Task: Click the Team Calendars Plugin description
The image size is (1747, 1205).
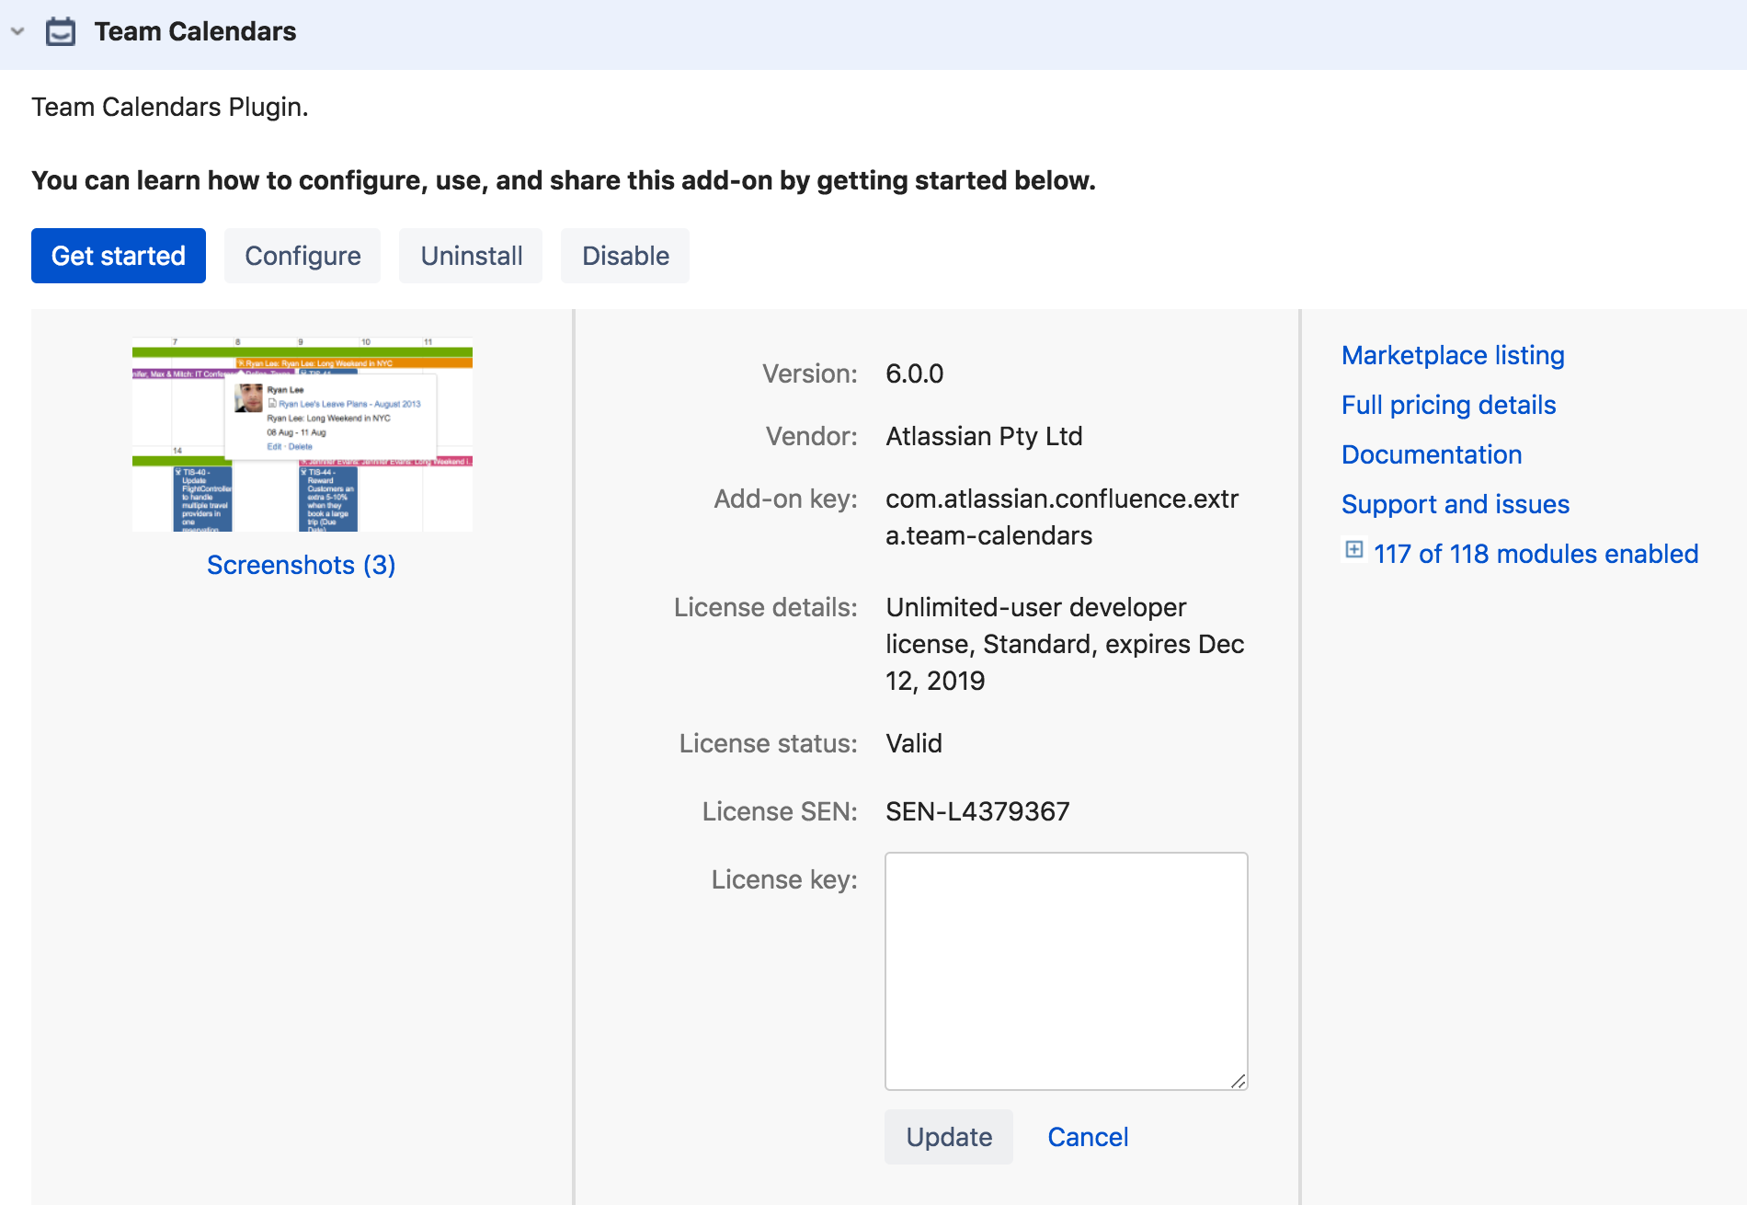Action: (170, 107)
